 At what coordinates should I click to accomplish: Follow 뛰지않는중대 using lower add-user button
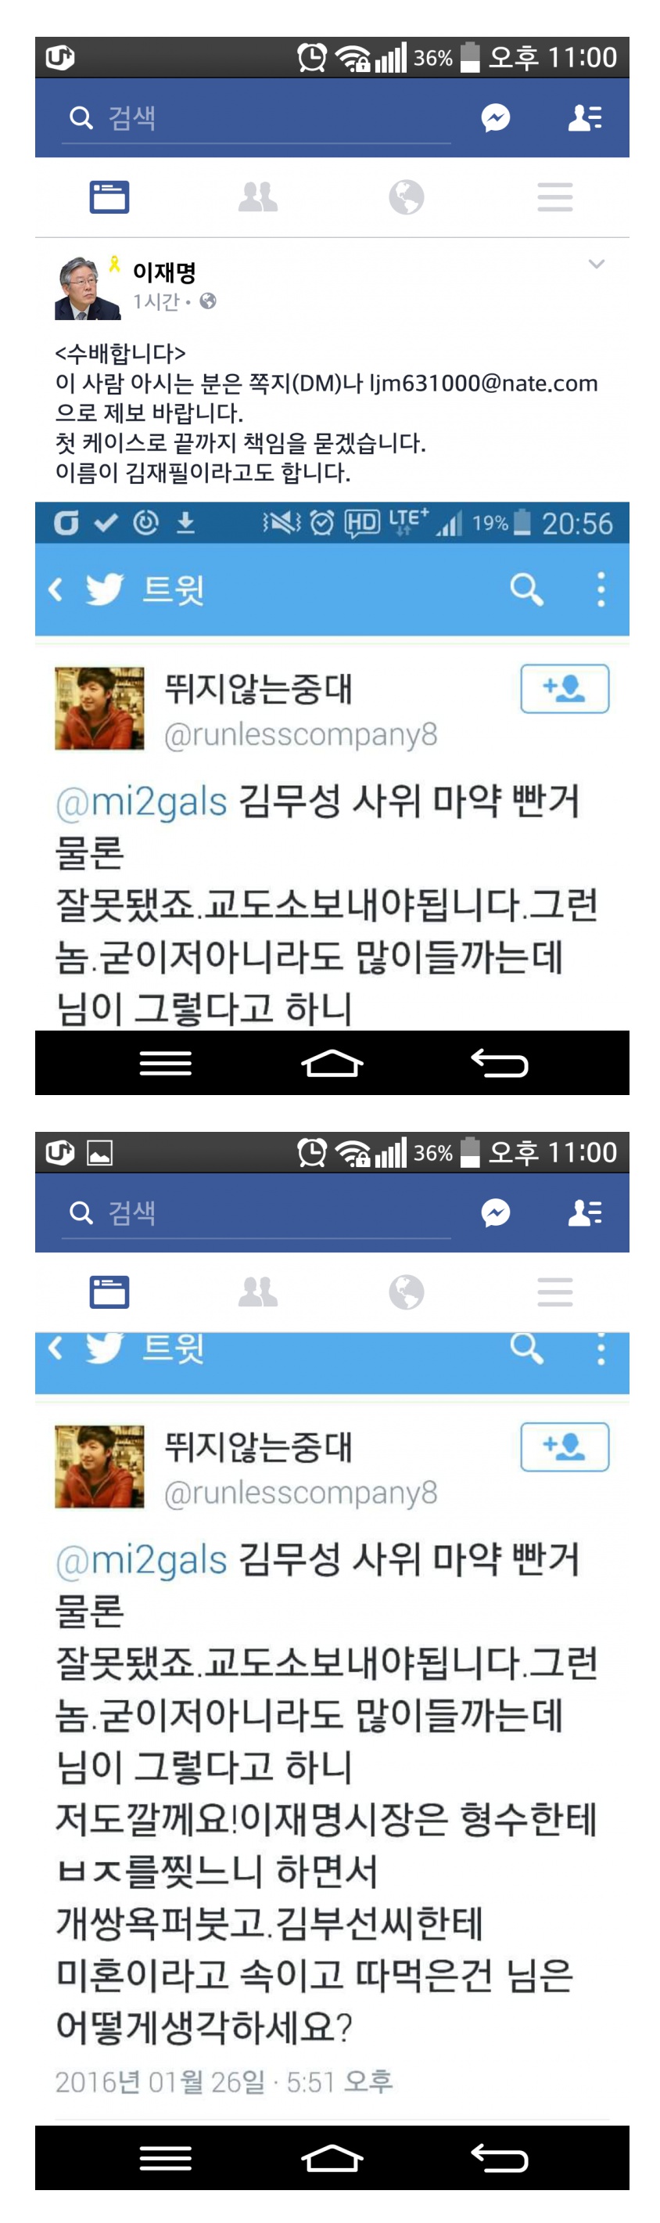pos(565,1447)
